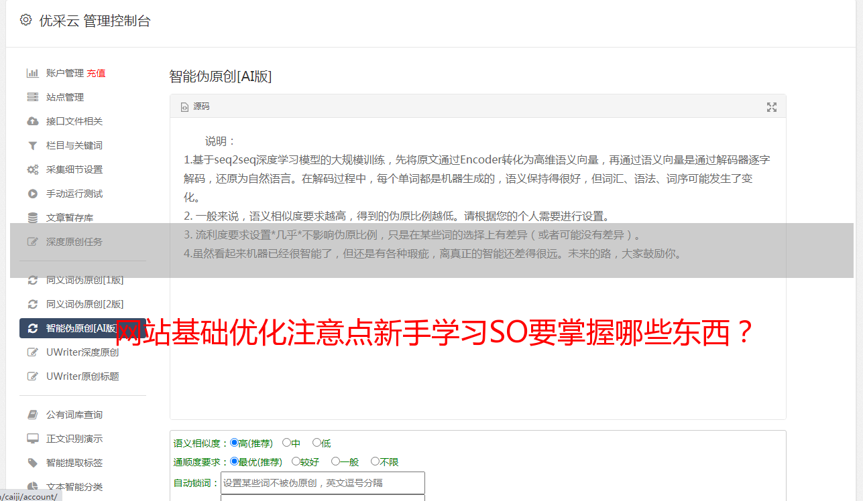This screenshot has width=863, height=501.
Task: Toggle the editor fullscreen icon
Action: [772, 107]
